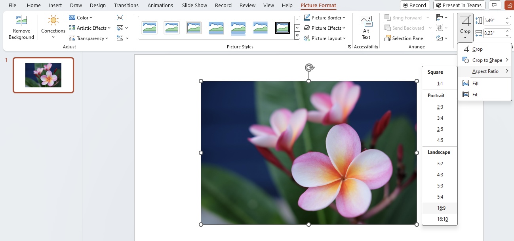The width and height of the screenshot is (514, 241).
Task: Open the Help tab
Action: point(287,5)
